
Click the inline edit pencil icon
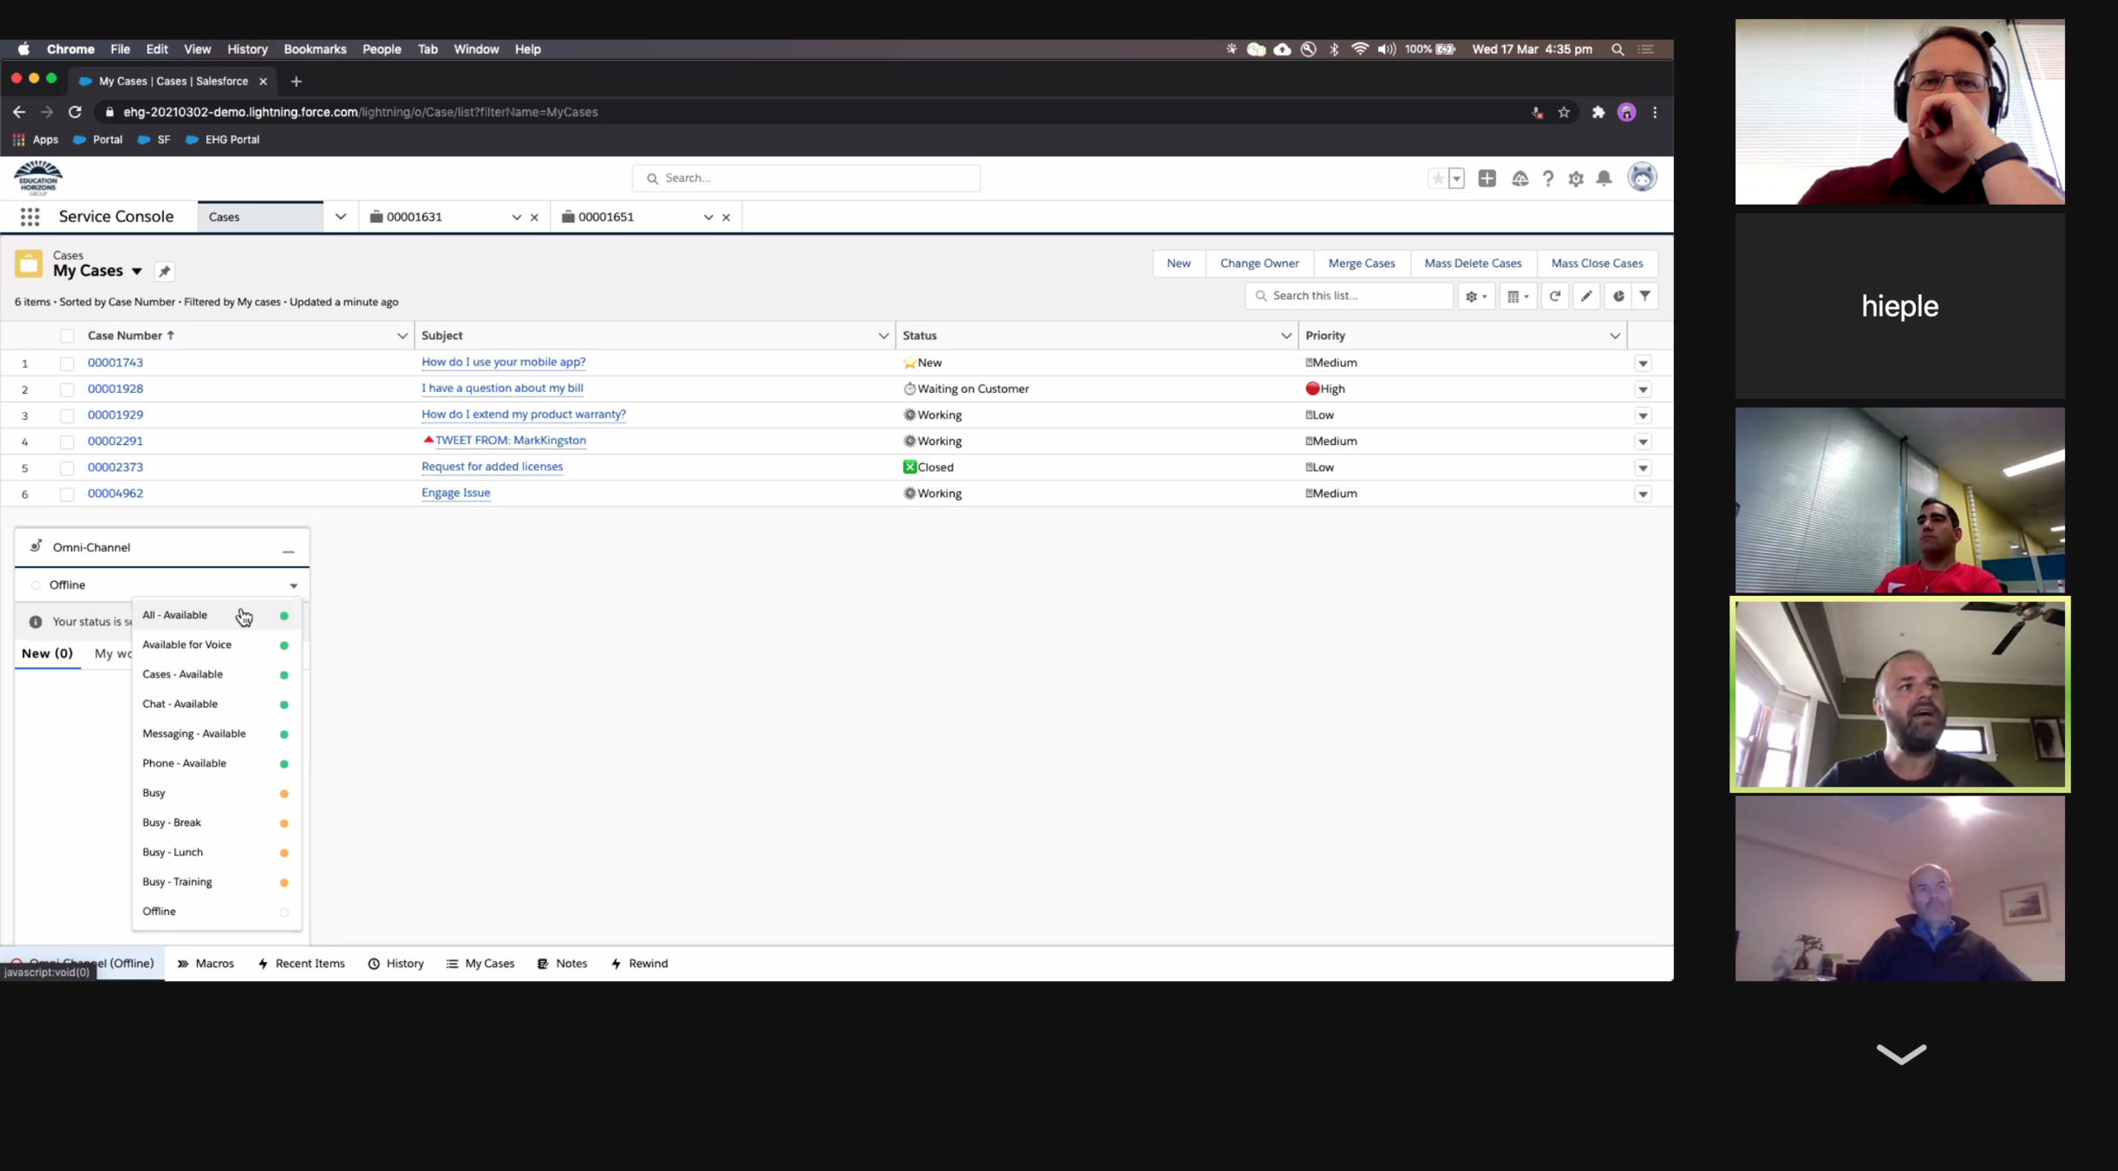click(1585, 297)
